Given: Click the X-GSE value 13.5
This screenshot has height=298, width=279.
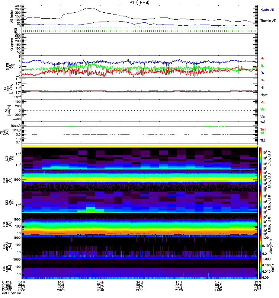Looking at the screenshot, I should click(x=61, y=282).
